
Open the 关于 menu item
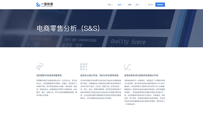click(137, 5)
